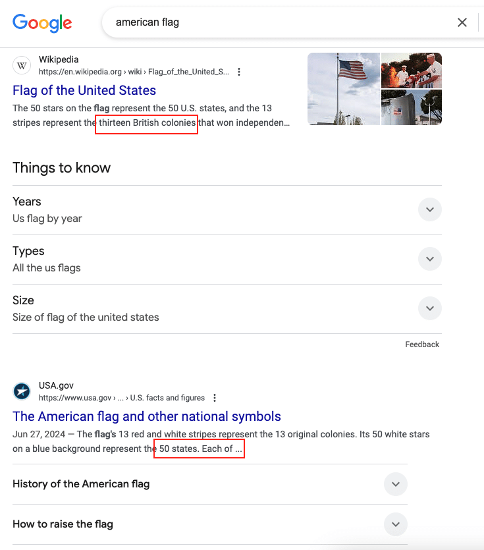484x550 pixels.
Task: Clear the search box with X
Action: (x=462, y=22)
